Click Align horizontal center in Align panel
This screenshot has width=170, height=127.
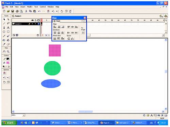coord(59,27)
